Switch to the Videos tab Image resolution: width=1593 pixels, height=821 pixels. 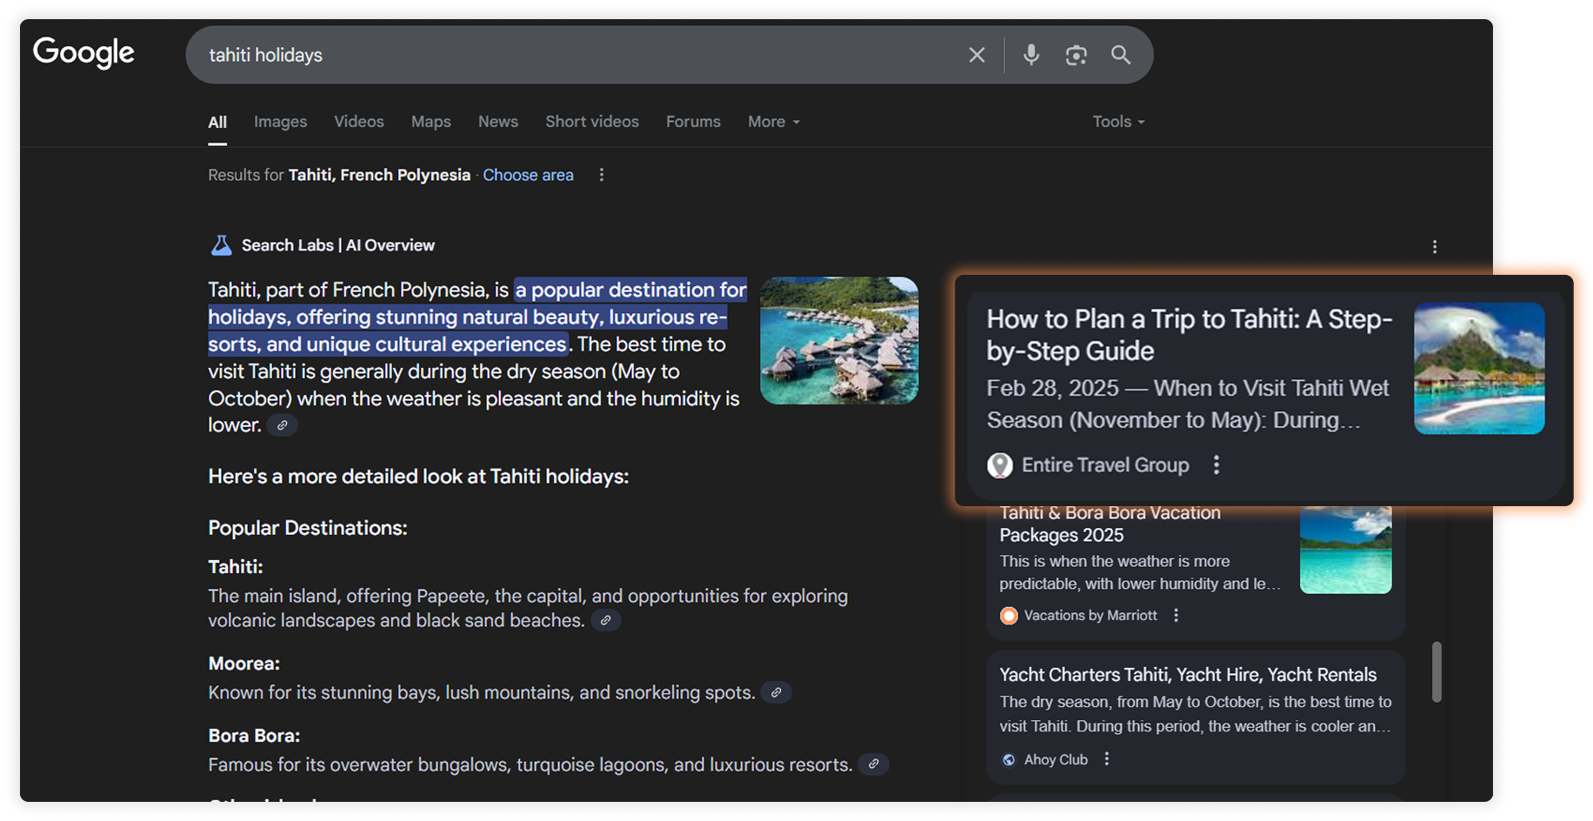click(x=359, y=122)
